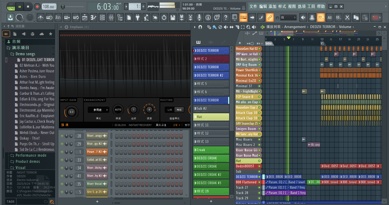This screenshot has height=205, width=389.
Task: Open the 文件 menu
Action: point(253,6)
